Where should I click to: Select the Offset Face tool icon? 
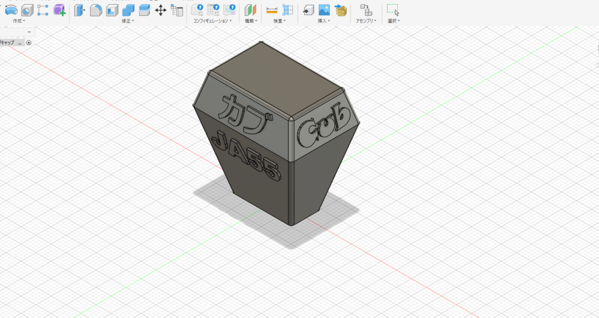click(144, 11)
